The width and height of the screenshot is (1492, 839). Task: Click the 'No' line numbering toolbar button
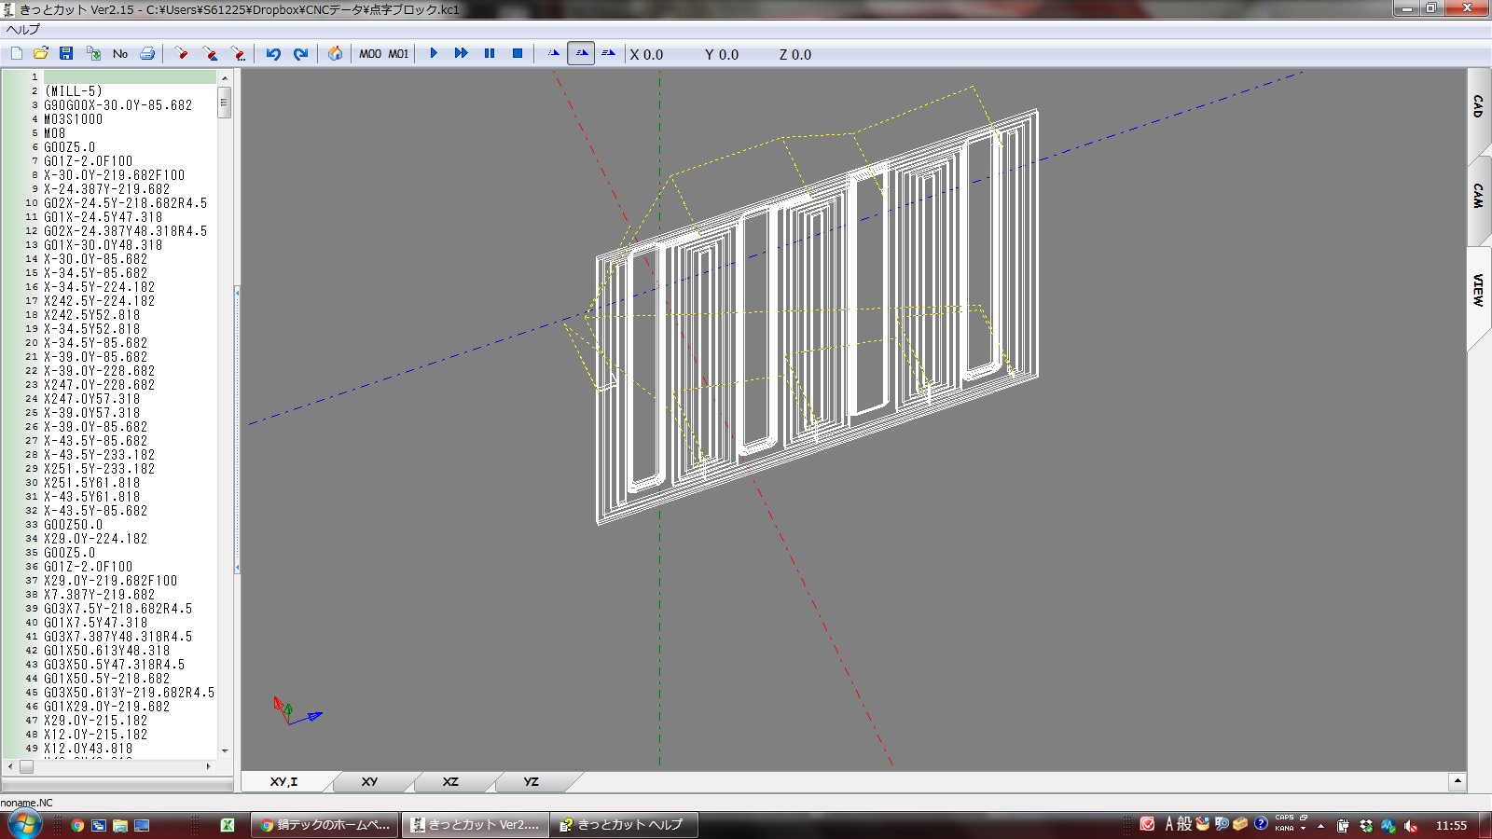[x=120, y=54]
